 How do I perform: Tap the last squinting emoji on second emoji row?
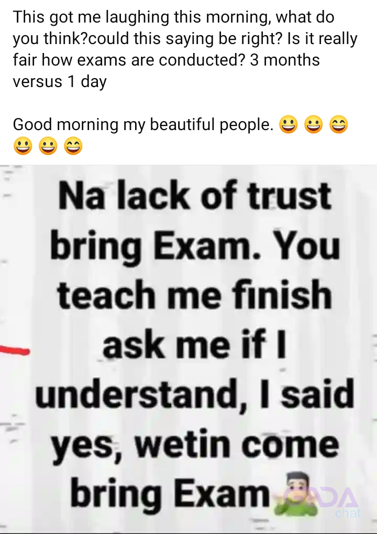tap(73, 146)
